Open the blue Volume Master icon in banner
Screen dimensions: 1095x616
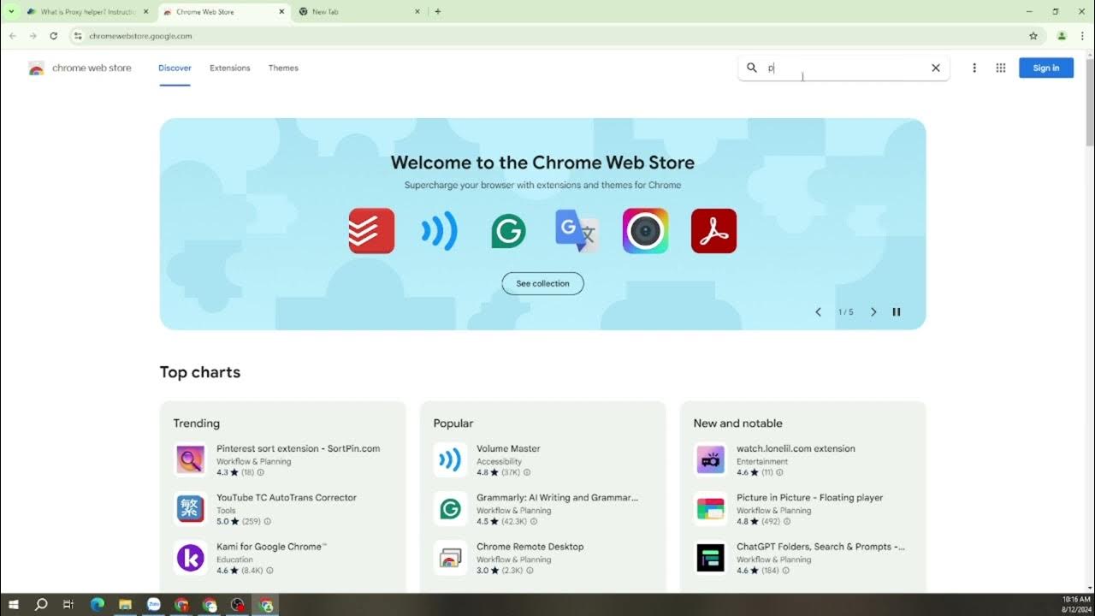440,231
